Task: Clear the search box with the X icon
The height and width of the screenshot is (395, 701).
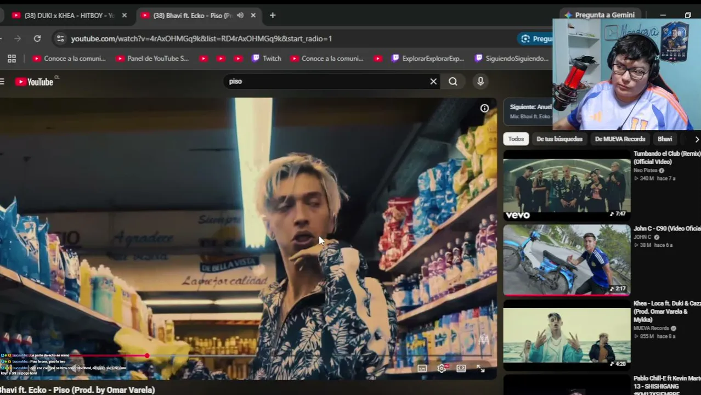Action: (433, 81)
